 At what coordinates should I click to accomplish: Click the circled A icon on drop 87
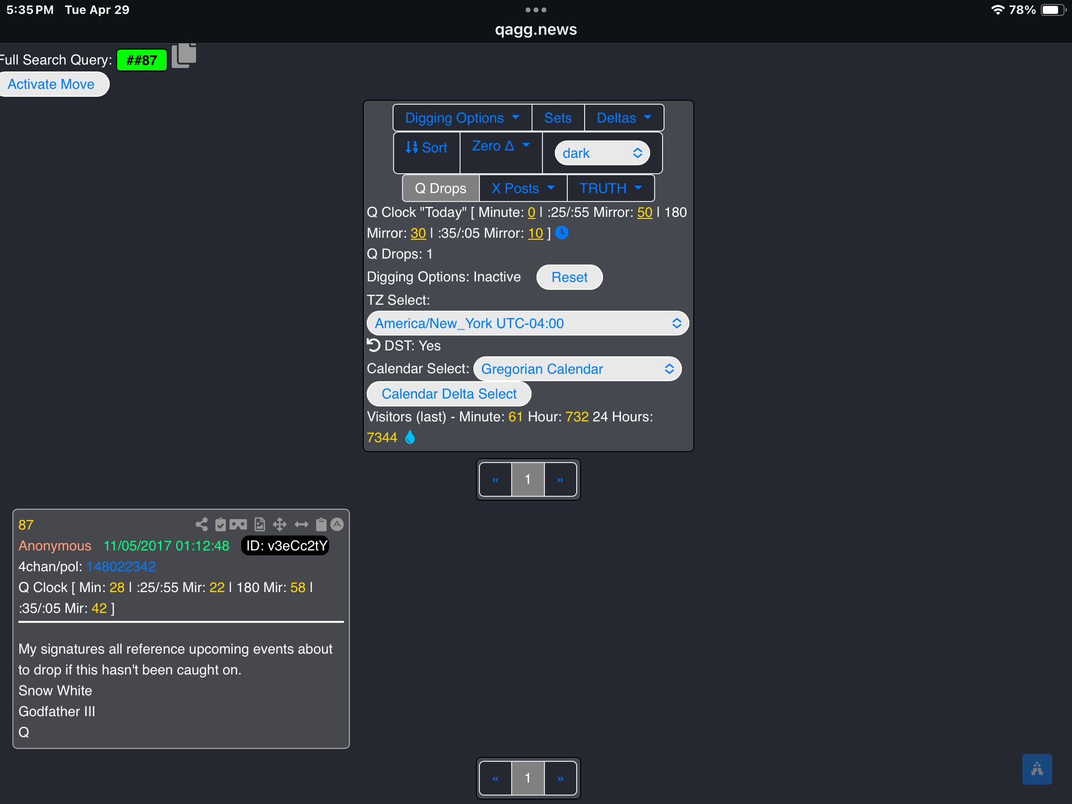[x=337, y=525]
